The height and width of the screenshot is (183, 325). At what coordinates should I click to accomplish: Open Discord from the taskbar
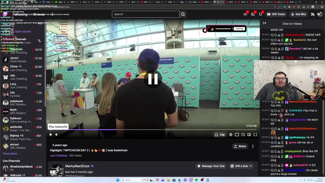coord(191,180)
